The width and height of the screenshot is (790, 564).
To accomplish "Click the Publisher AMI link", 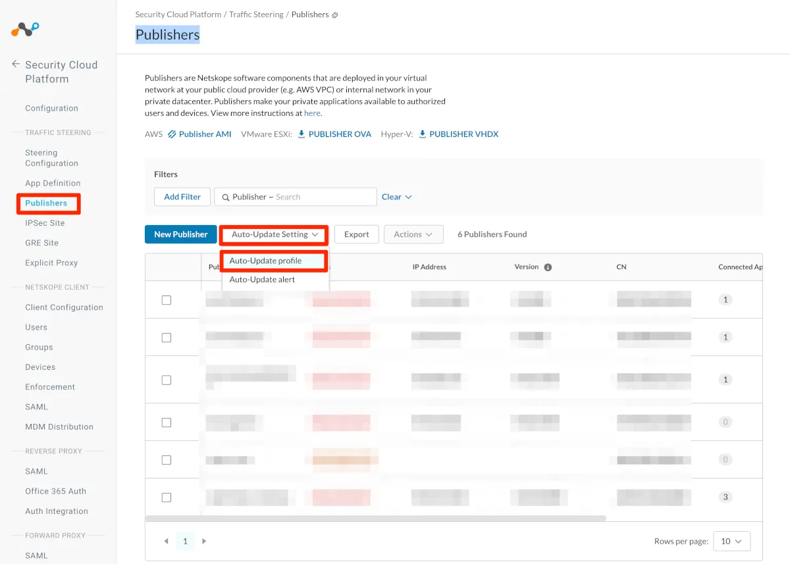I will [205, 134].
